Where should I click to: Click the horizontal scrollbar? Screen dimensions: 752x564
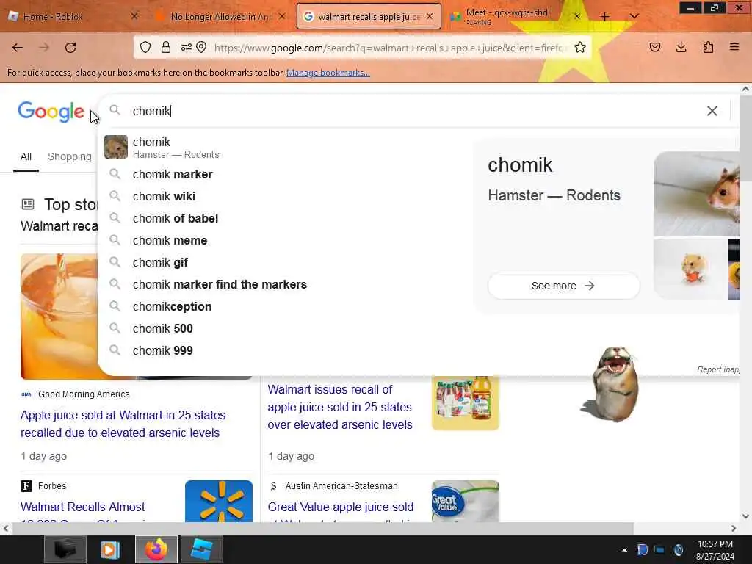(x=322, y=528)
